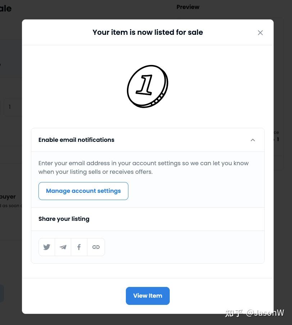The height and width of the screenshot is (325, 292).
Task: Share the listing via Telegram icon
Action: point(63,247)
